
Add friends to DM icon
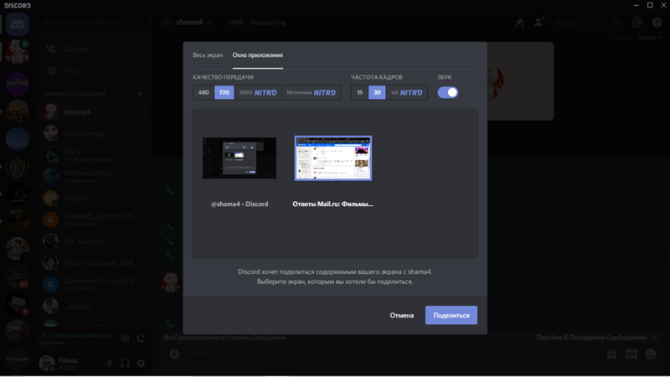539,23
